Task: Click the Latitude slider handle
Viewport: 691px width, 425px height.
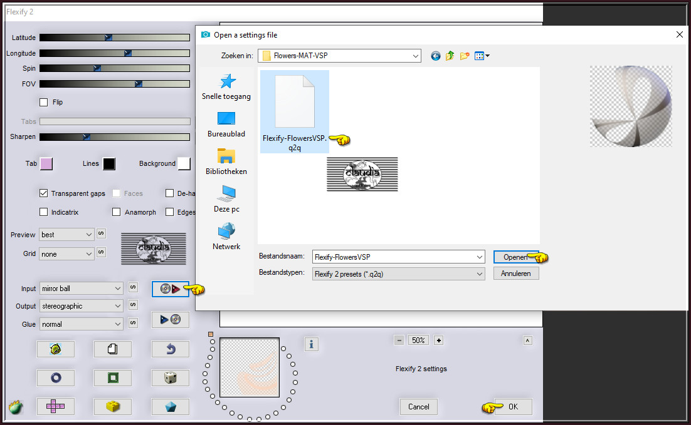Action: coord(108,38)
